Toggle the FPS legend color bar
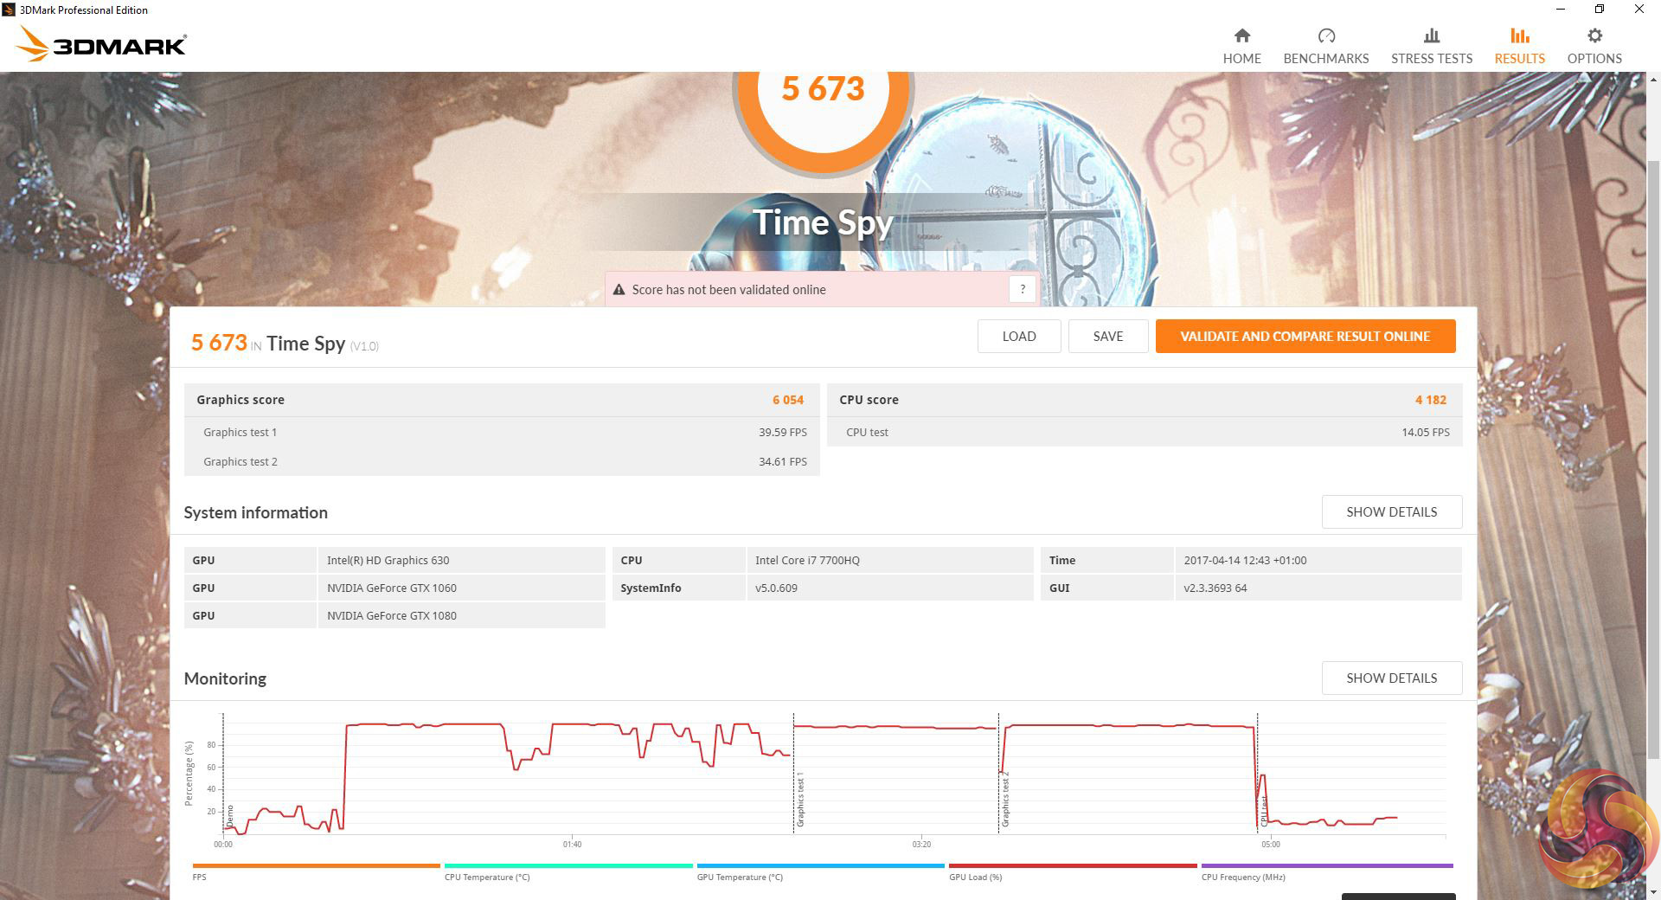Viewport: 1661px width, 900px height. coord(316,865)
